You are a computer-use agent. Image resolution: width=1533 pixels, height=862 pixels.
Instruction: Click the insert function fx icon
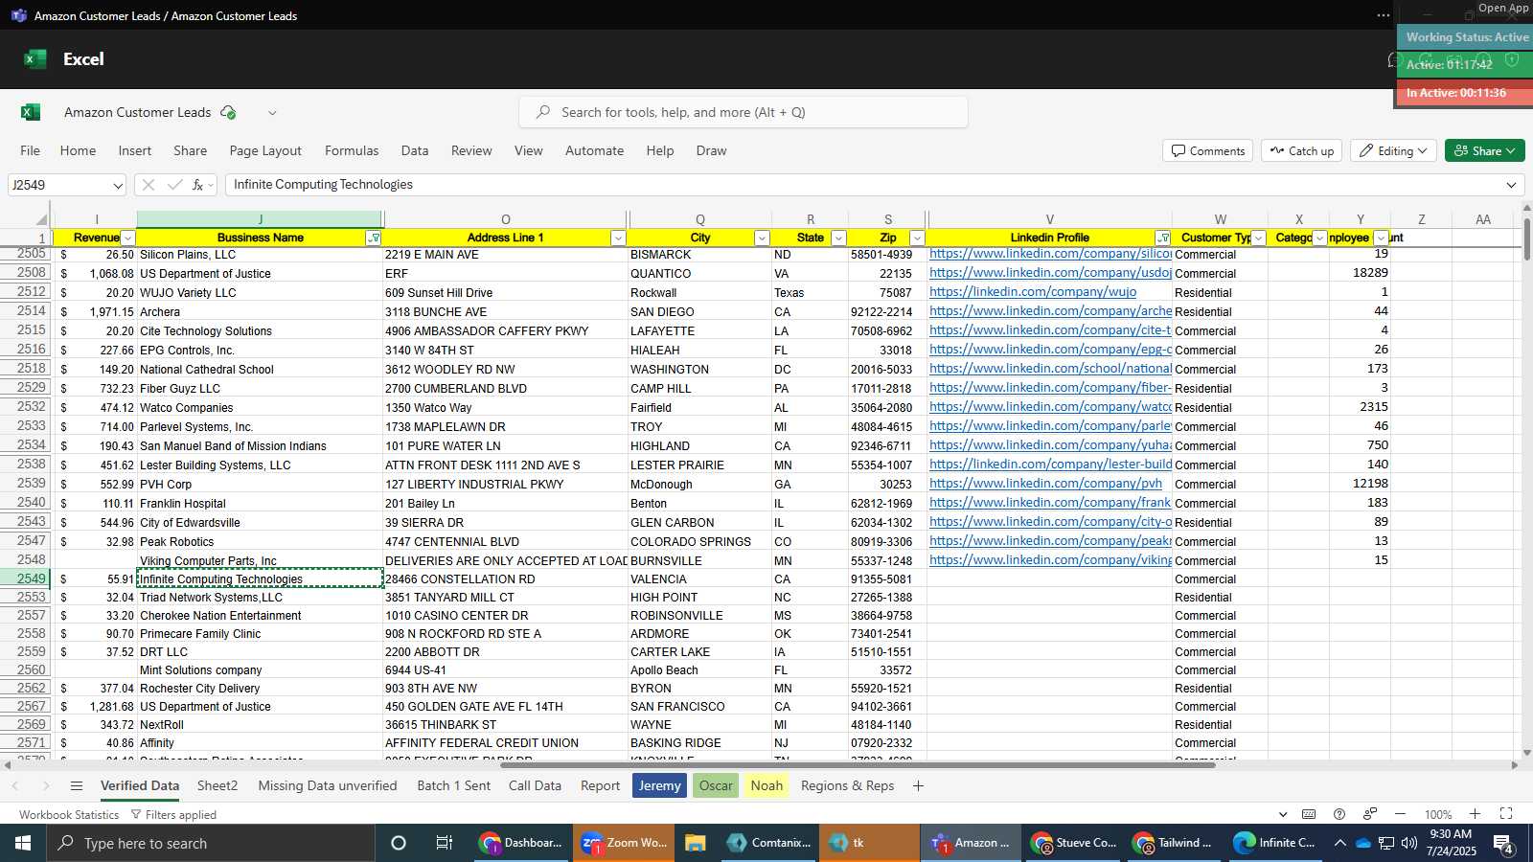pos(198,185)
